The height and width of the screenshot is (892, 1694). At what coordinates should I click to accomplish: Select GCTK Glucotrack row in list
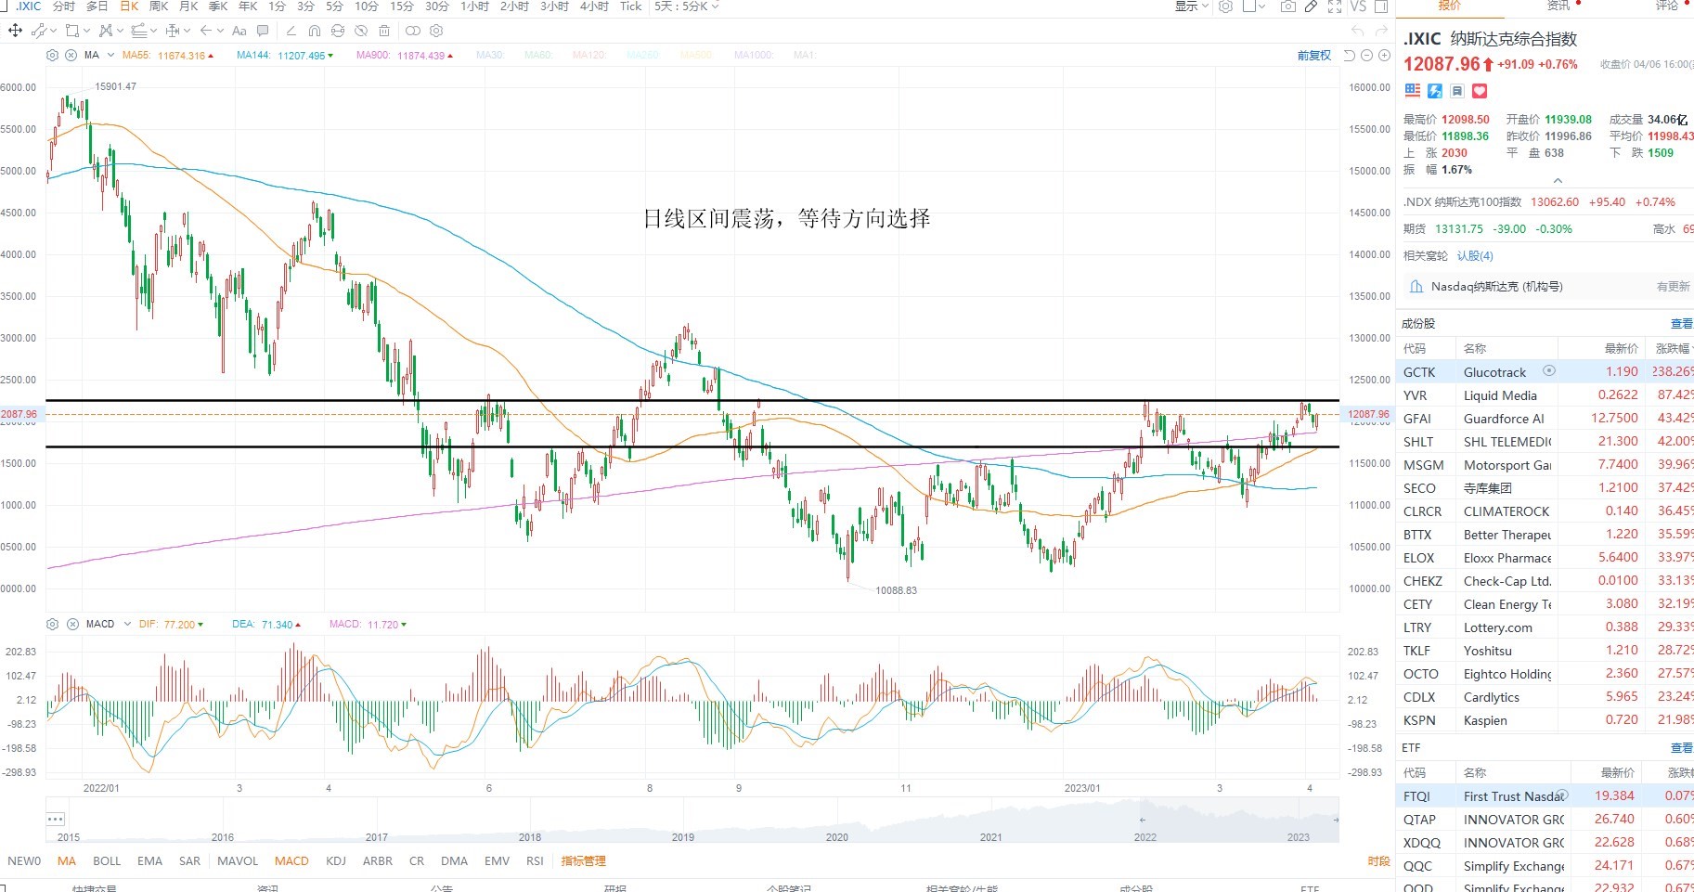tap(1545, 371)
